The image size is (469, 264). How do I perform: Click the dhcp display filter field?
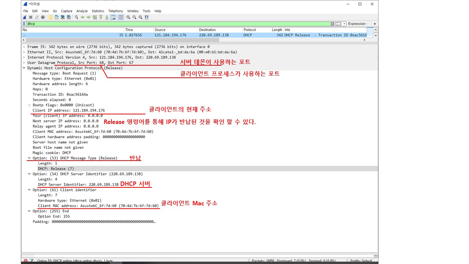coord(178,24)
